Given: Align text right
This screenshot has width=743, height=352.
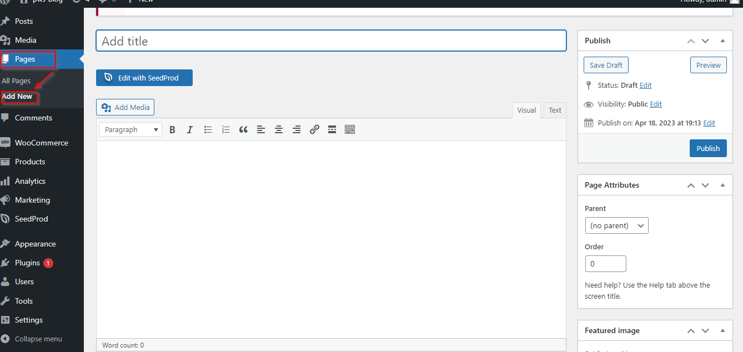Looking at the screenshot, I should 297,129.
